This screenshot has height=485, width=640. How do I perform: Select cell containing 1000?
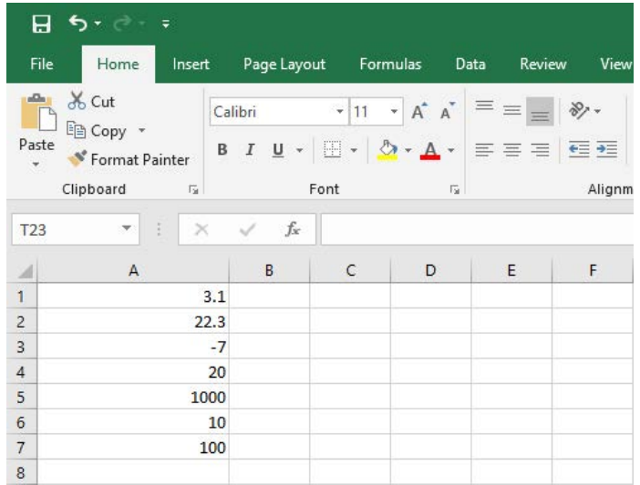133,397
